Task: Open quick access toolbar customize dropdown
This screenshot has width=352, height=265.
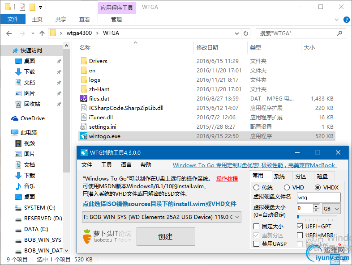Action: point(41,8)
